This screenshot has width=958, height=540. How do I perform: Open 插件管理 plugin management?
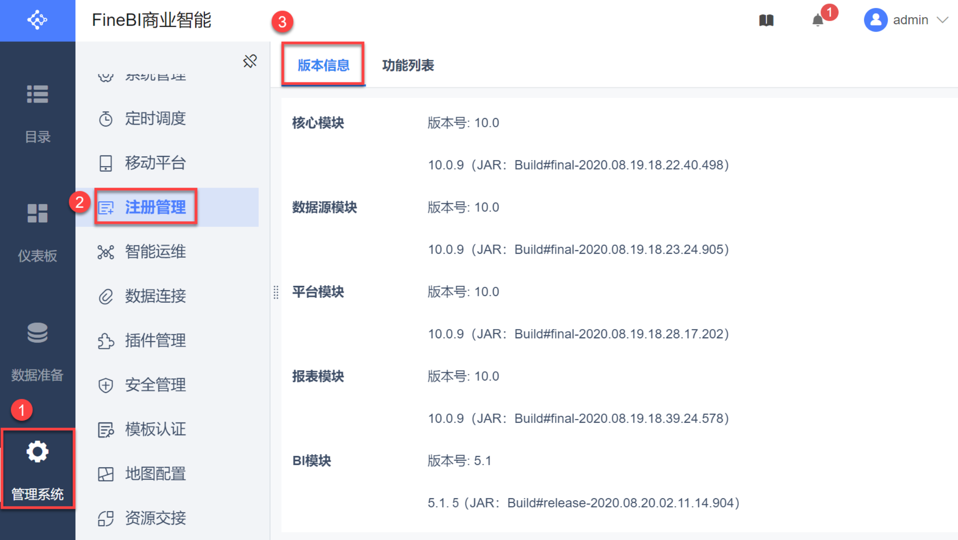pos(155,340)
